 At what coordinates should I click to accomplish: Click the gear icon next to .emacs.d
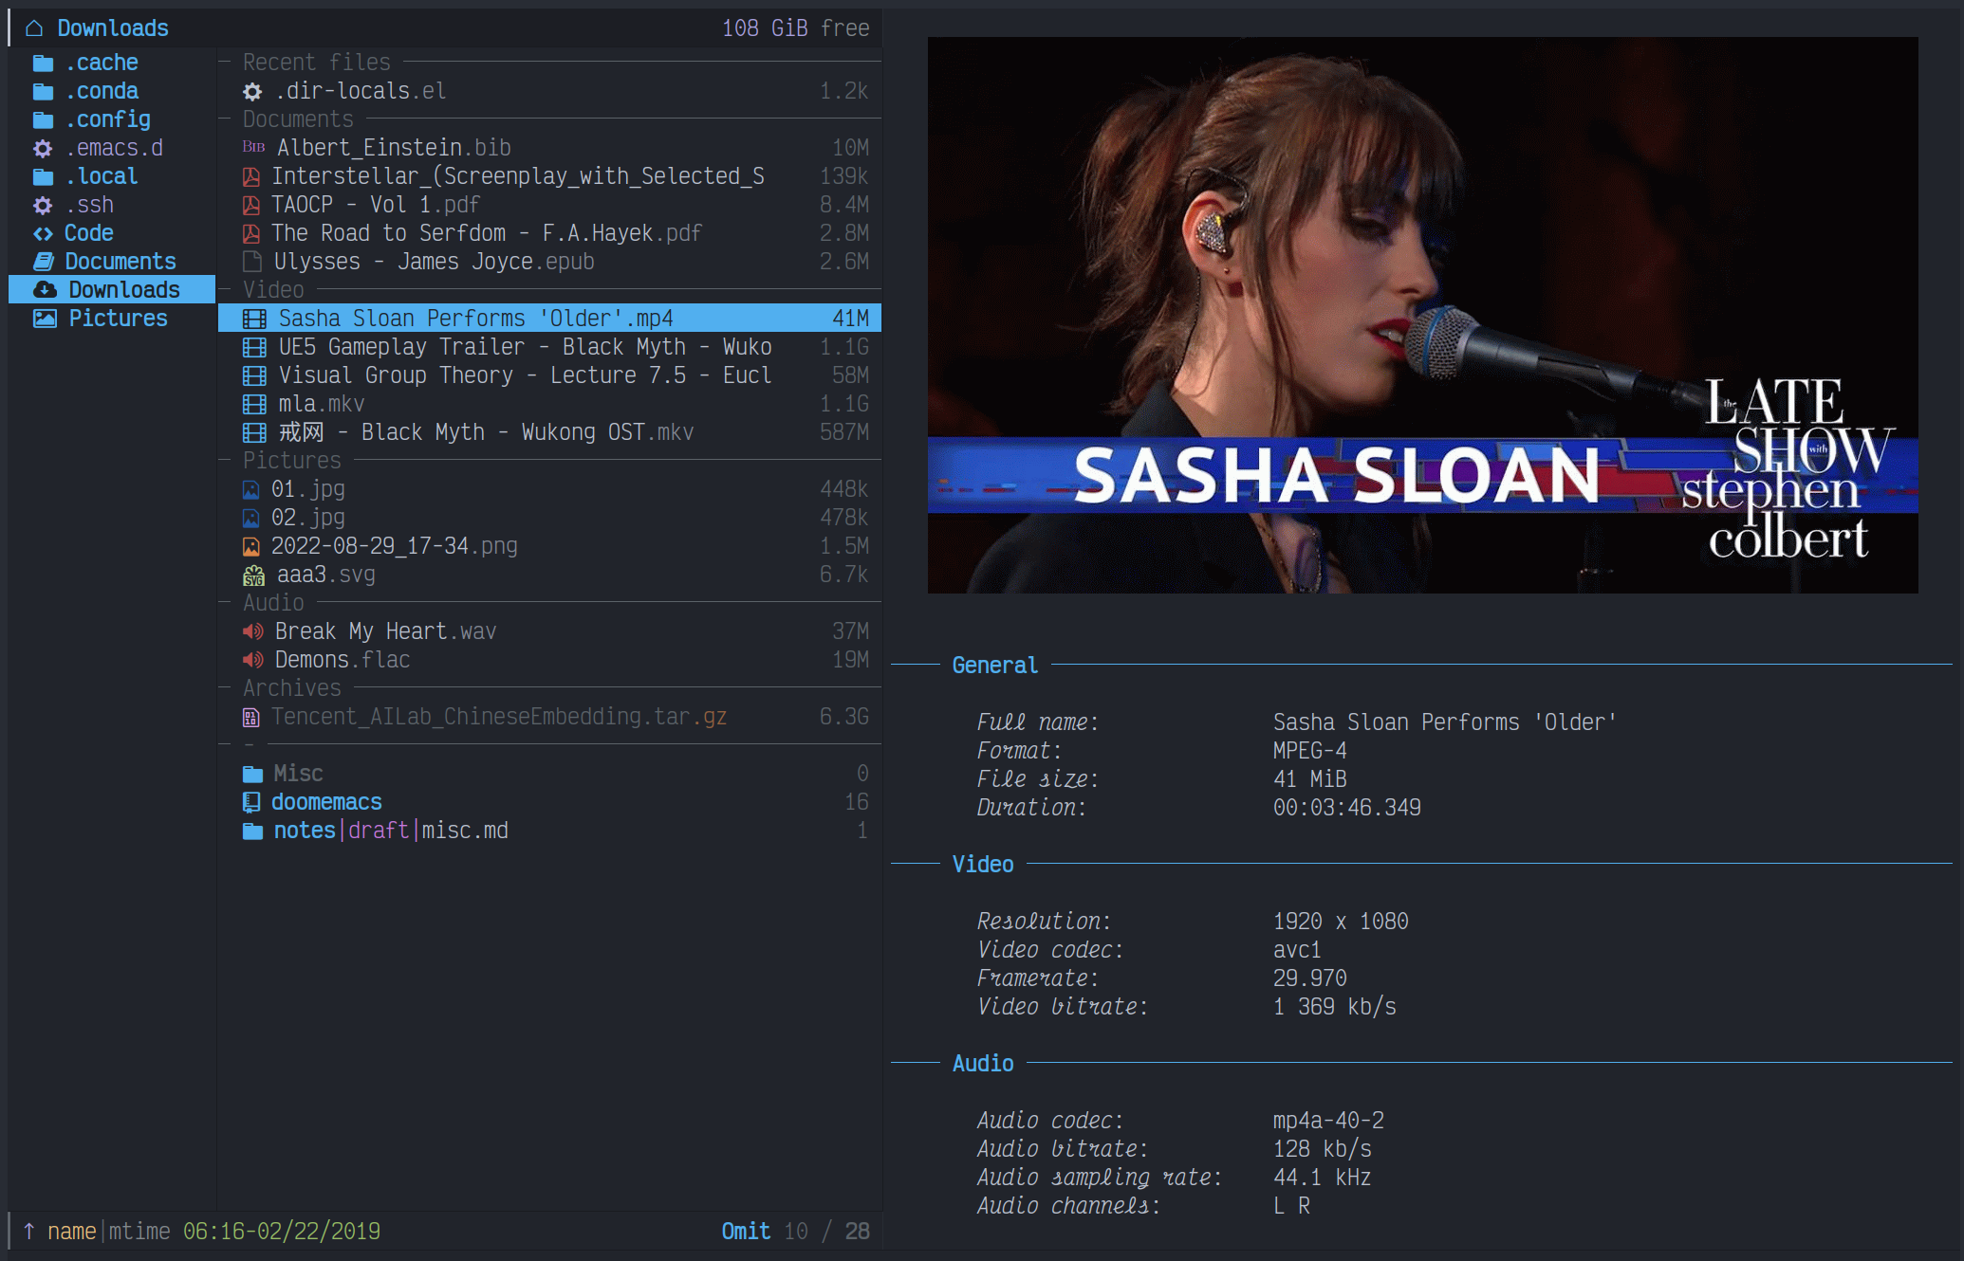coord(43,149)
